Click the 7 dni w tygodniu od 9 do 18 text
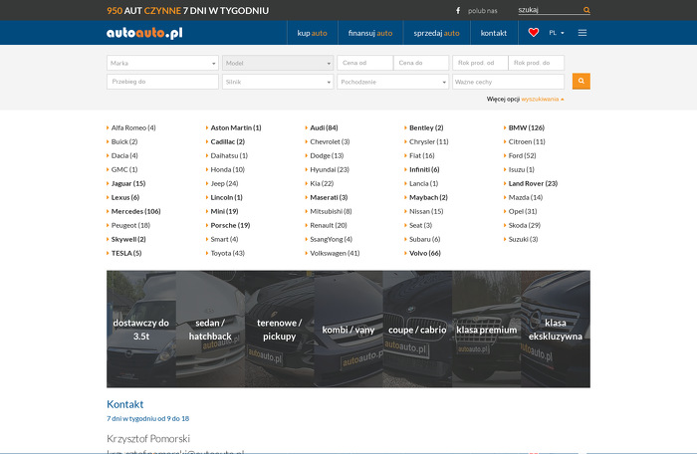697x454 pixels. point(147,418)
